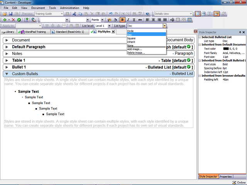Click the Spell check ABC icon
The height and width of the screenshot is (185, 247).
[140, 14]
